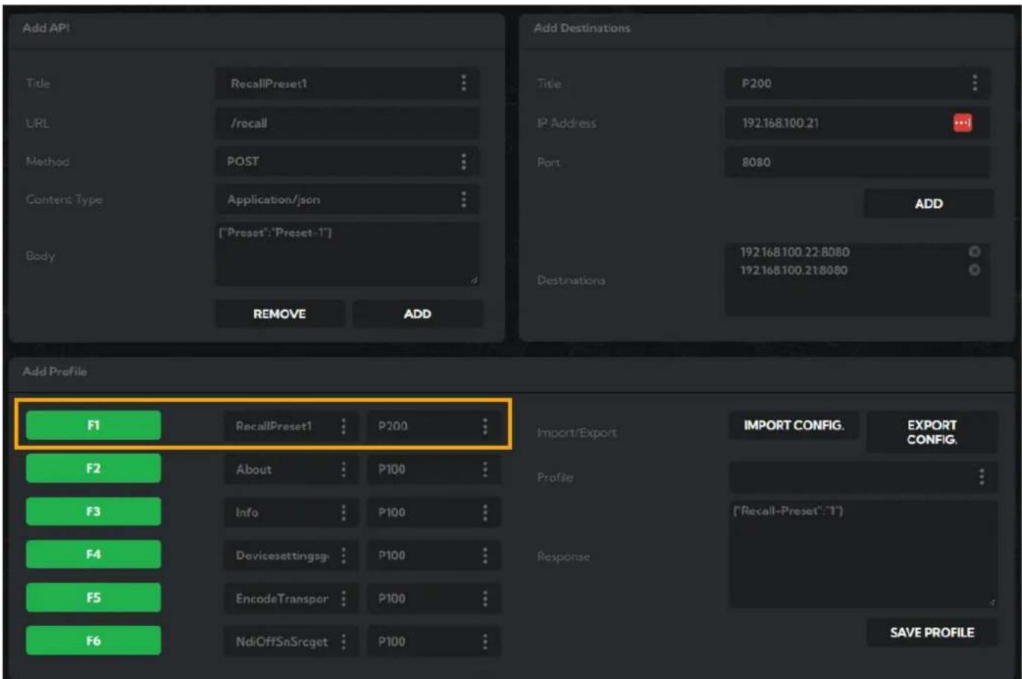Click the ADD button in Add API panel
1022x679 pixels.
(x=418, y=314)
